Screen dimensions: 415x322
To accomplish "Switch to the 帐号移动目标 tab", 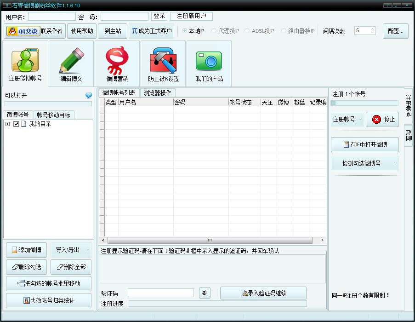I will pyautogui.click(x=53, y=115).
